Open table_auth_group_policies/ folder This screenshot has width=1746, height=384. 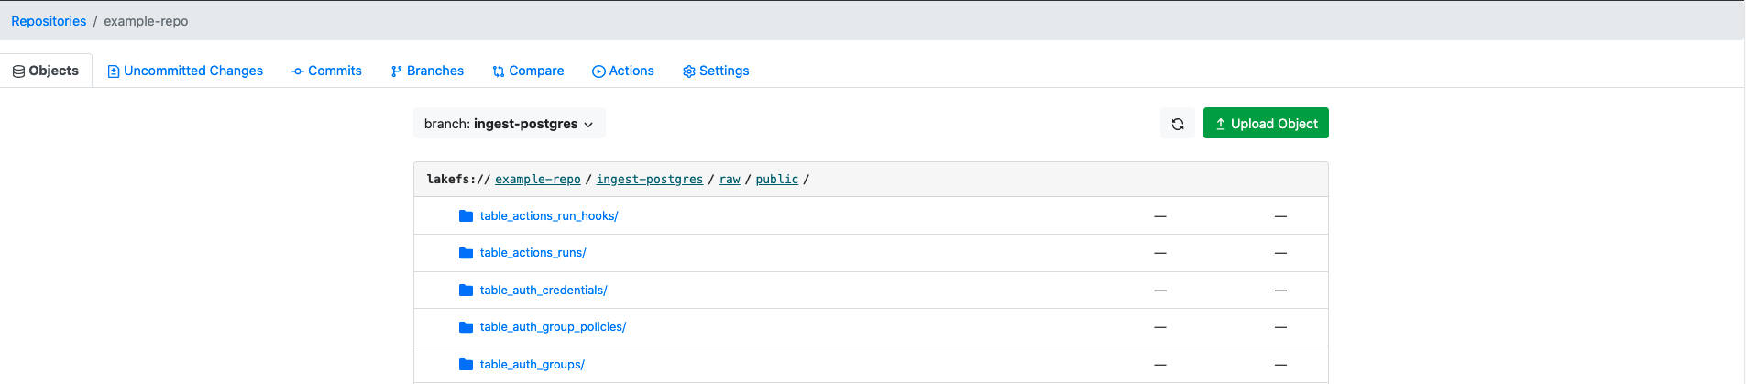point(553,327)
